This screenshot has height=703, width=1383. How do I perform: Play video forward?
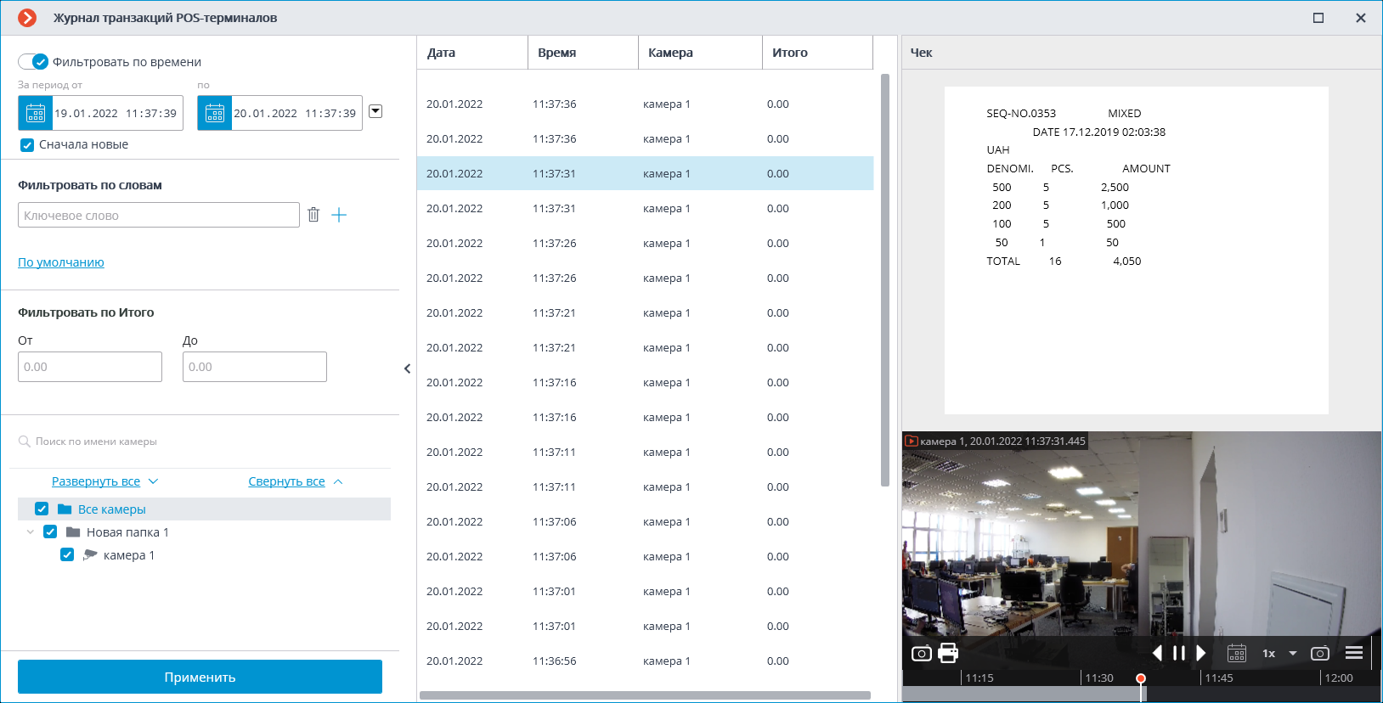point(1201,653)
